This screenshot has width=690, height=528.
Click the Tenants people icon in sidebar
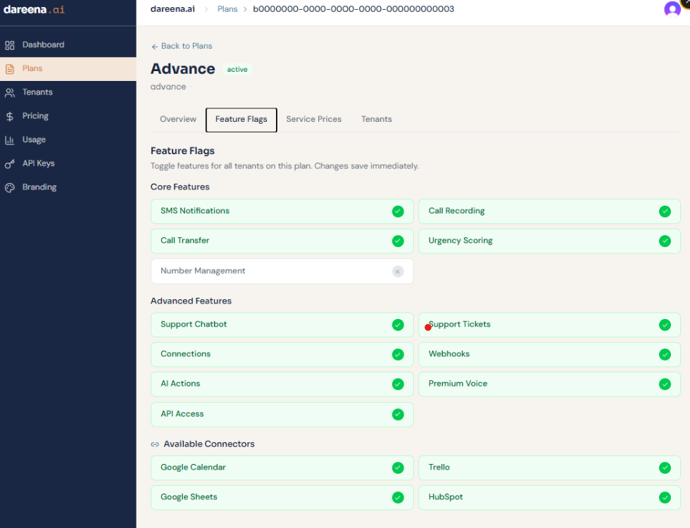[10, 92]
